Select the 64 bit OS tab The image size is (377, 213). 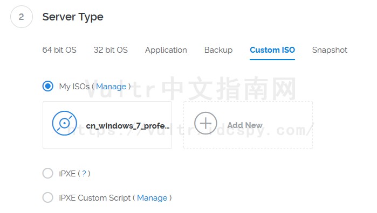(59, 50)
